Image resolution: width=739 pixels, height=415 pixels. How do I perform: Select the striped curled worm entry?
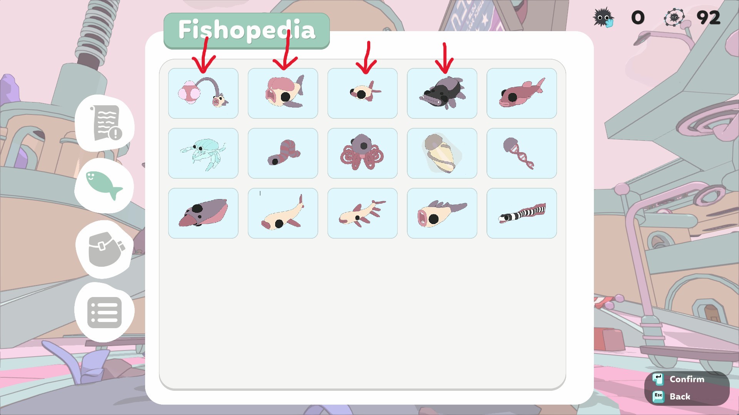(x=283, y=153)
